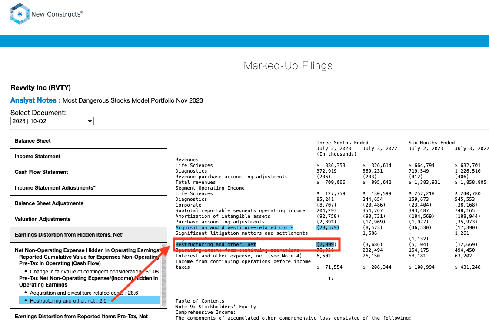Click the Three Months Ended column header

coord(343,143)
